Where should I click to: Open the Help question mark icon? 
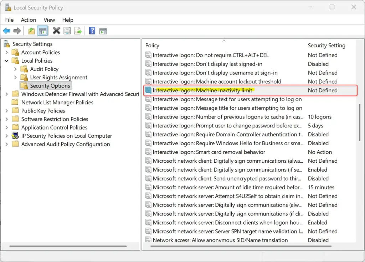(92, 31)
